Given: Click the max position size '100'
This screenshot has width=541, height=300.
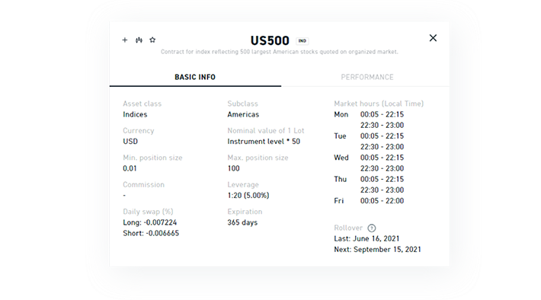Looking at the screenshot, I should pos(234,168).
